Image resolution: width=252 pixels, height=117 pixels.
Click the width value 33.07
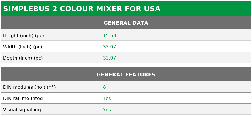pos(109,47)
